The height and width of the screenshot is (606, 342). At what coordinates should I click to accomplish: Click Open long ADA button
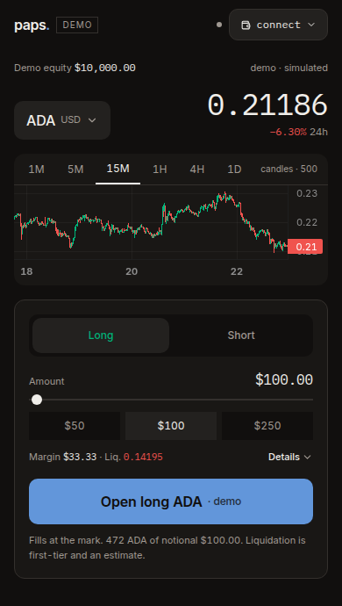pyautogui.click(x=171, y=501)
